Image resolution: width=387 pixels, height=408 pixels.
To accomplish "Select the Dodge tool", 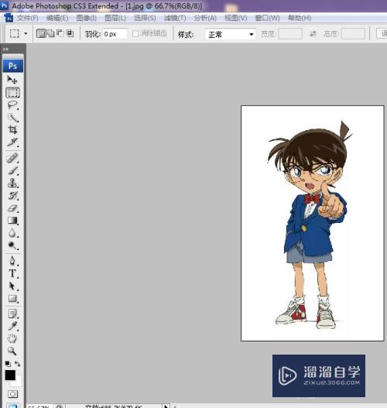I will pyautogui.click(x=12, y=245).
